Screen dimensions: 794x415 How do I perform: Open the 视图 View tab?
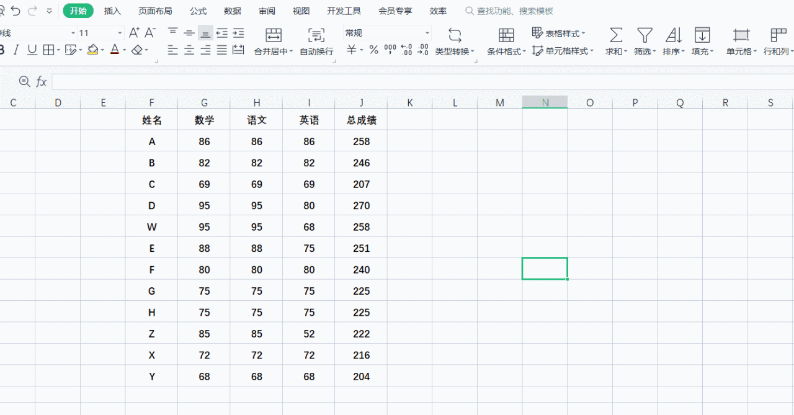(x=301, y=11)
